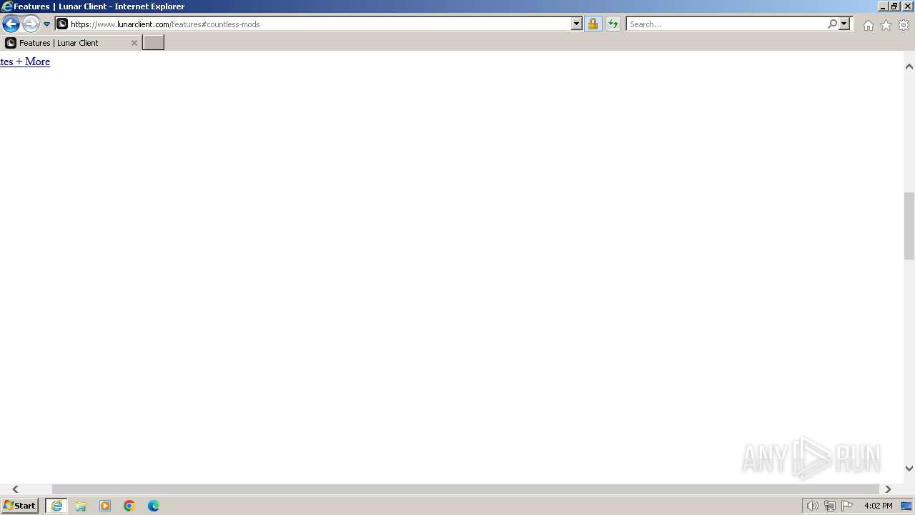Click the horizontal scrollbar thumb
The height and width of the screenshot is (515, 915).
click(465, 489)
